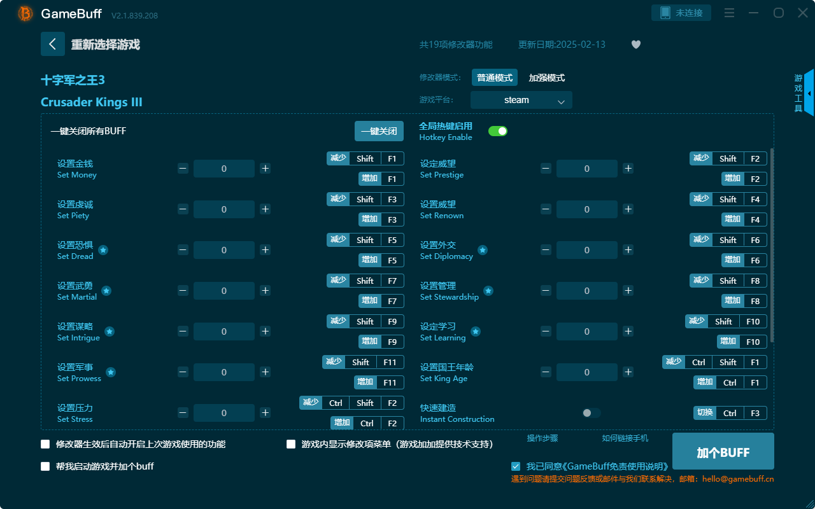Check the 帮我启动游戏并加个buff checkbox
Viewport: 815px width, 509px height.
pyautogui.click(x=45, y=466)
